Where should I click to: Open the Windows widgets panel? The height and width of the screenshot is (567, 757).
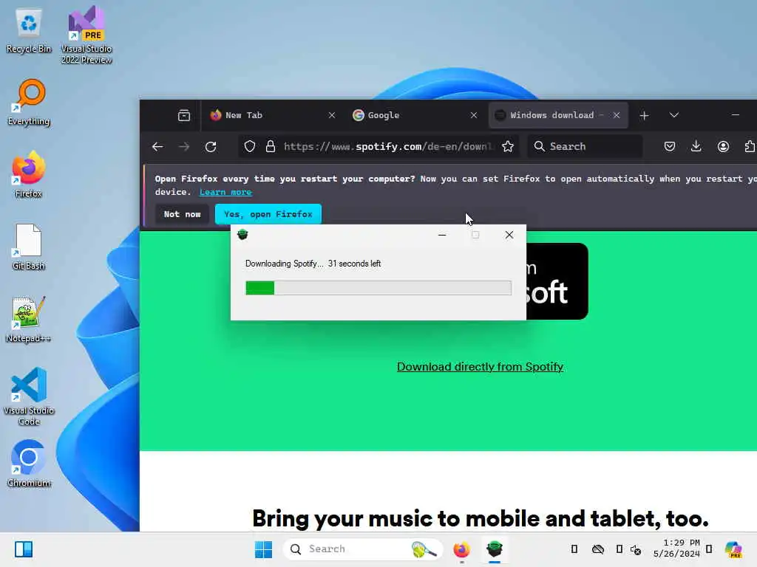(23, 549)
